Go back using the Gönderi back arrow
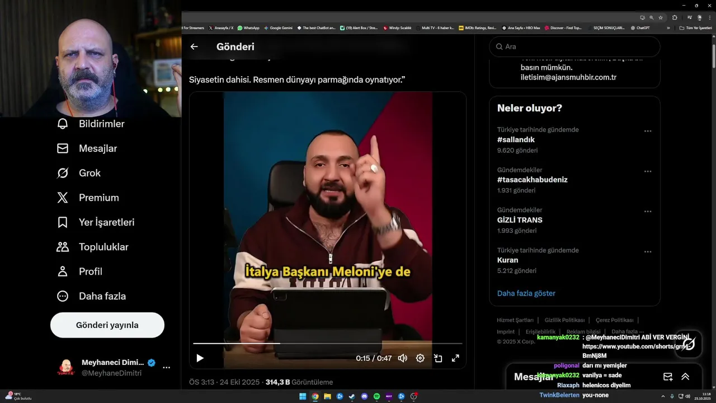 (x=194, y=47)
